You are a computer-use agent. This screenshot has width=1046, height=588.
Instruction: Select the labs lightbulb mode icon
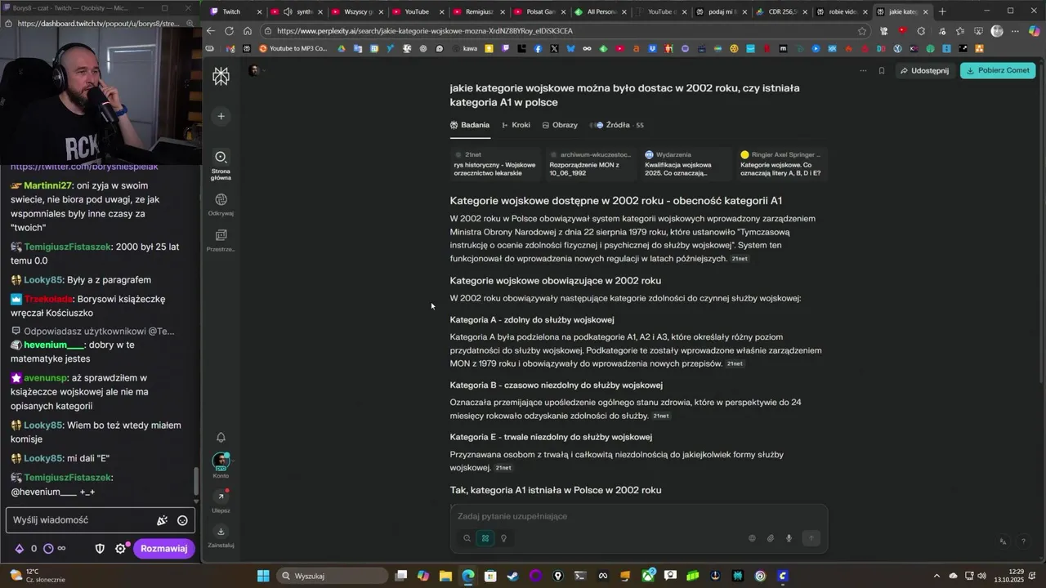click(x=503, y=538)
